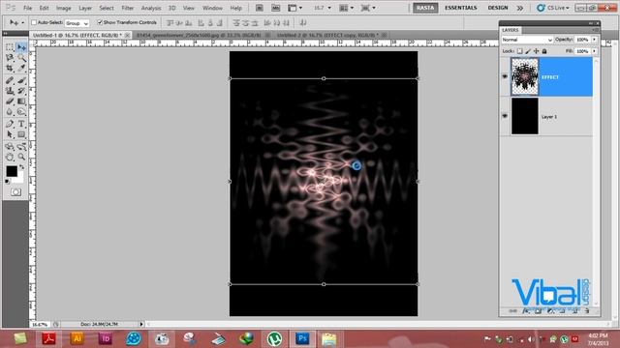
Task: Uncheck Show Transform Controls
Action: pyautogui.click(x=100, y=22)
